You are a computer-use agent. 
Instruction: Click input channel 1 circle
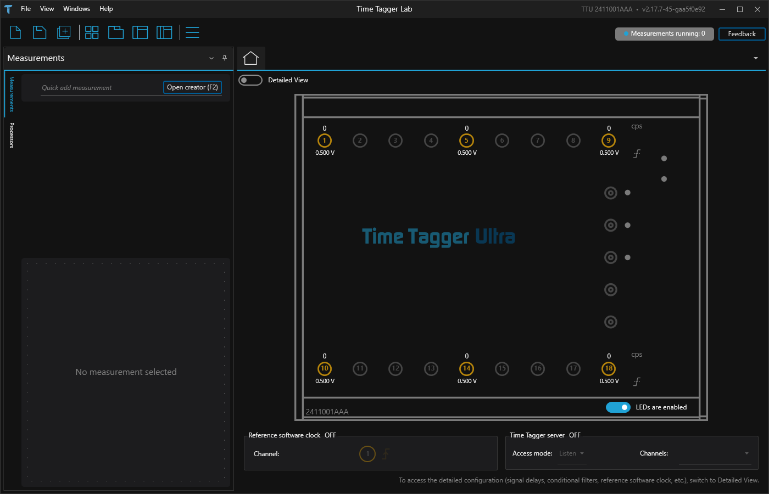point(325,141)
